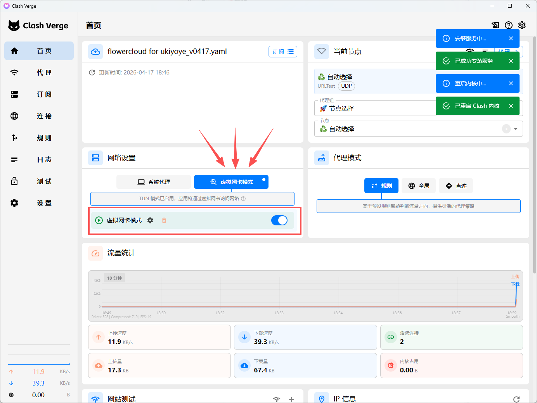The height and width of the screenshot is (403, 537).
Task: Expand the 节点 自动选择 dropdown
Action: [x=516, y=129]
